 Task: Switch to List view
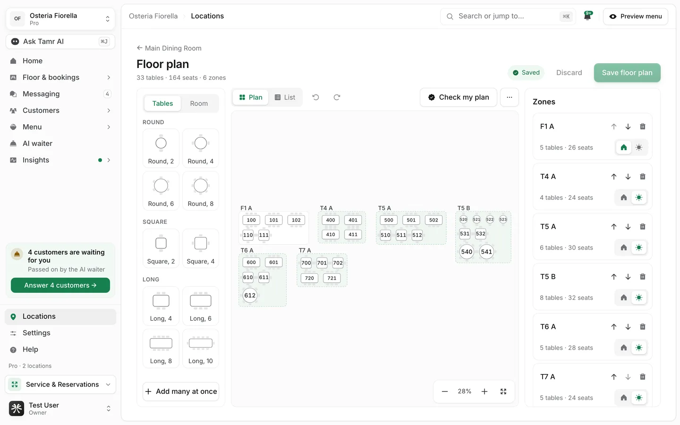pos(285,97)
